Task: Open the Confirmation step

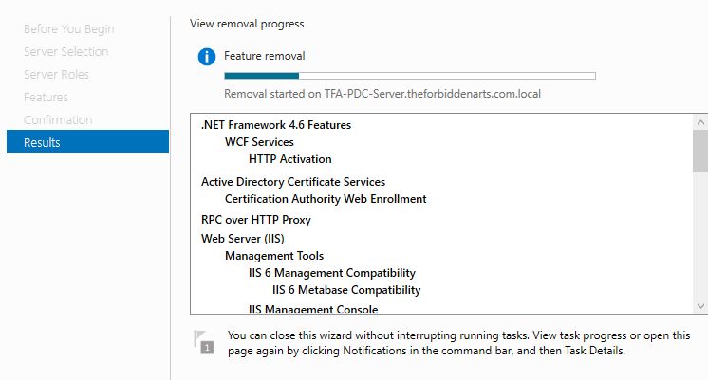Action: (x=58, y=120)
